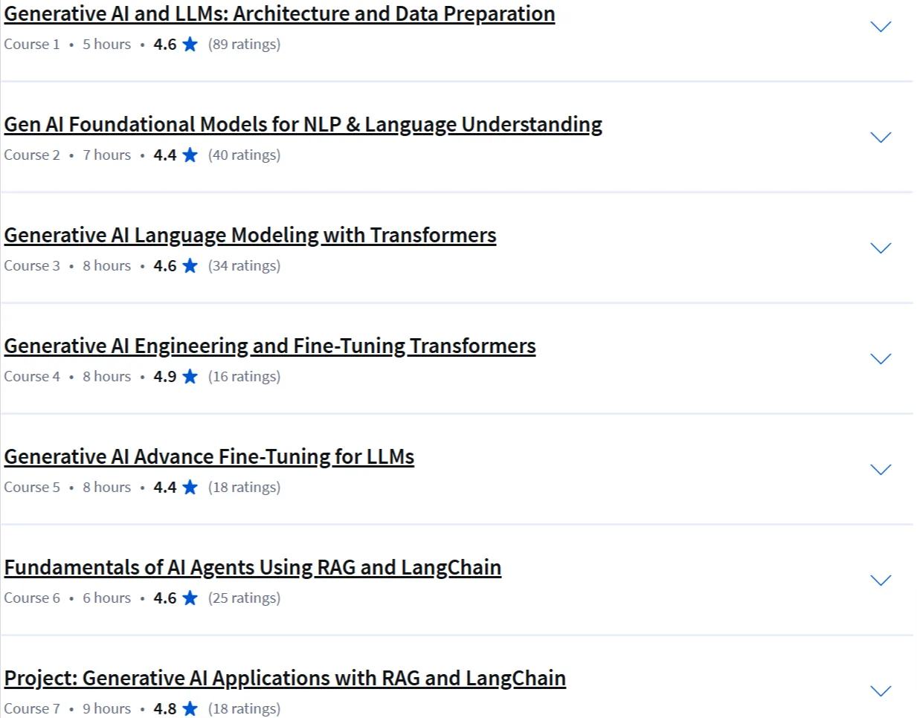This screenshot has width=917, height=718.
Task: Open Generative AI Language Modeling with Transformers
Action: [250, 236]
